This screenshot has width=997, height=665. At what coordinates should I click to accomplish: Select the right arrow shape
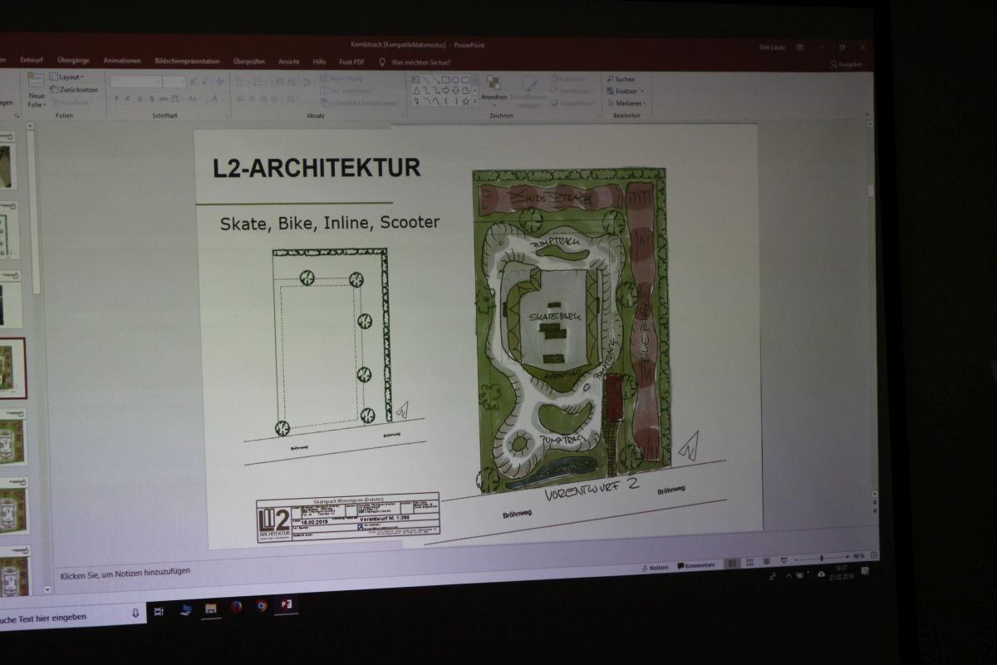point(446,91)
